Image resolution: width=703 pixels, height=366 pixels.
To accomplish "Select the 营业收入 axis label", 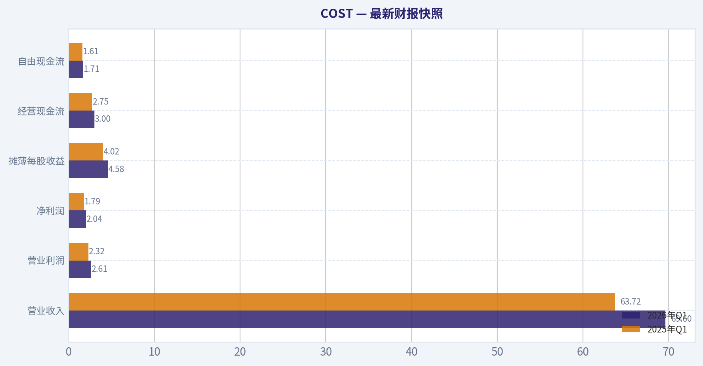I will pyautogui.click(x=46, y=311).
